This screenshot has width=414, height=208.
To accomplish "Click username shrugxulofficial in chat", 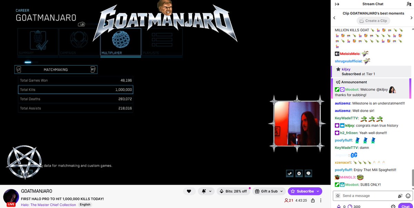I will (348, 61).
